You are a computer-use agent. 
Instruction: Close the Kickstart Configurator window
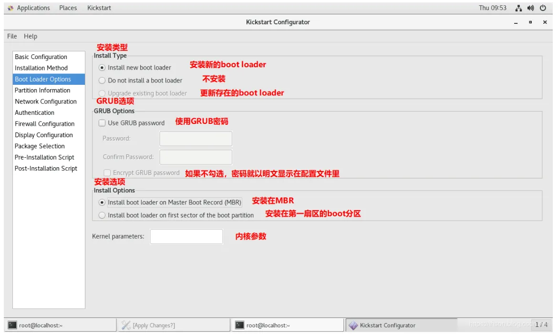point(545,22)
